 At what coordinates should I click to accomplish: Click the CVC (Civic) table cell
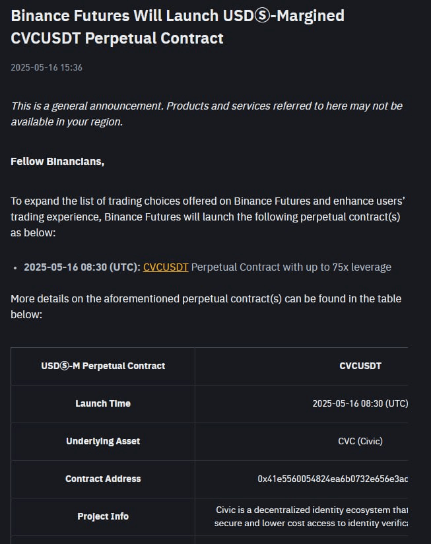[360, 441]
